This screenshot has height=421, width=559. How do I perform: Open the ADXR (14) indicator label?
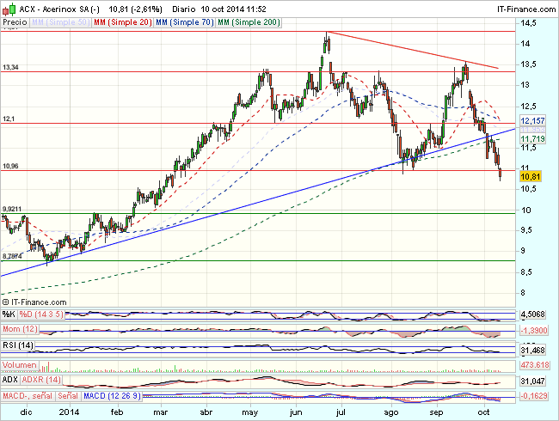click(x=42, y=380)
